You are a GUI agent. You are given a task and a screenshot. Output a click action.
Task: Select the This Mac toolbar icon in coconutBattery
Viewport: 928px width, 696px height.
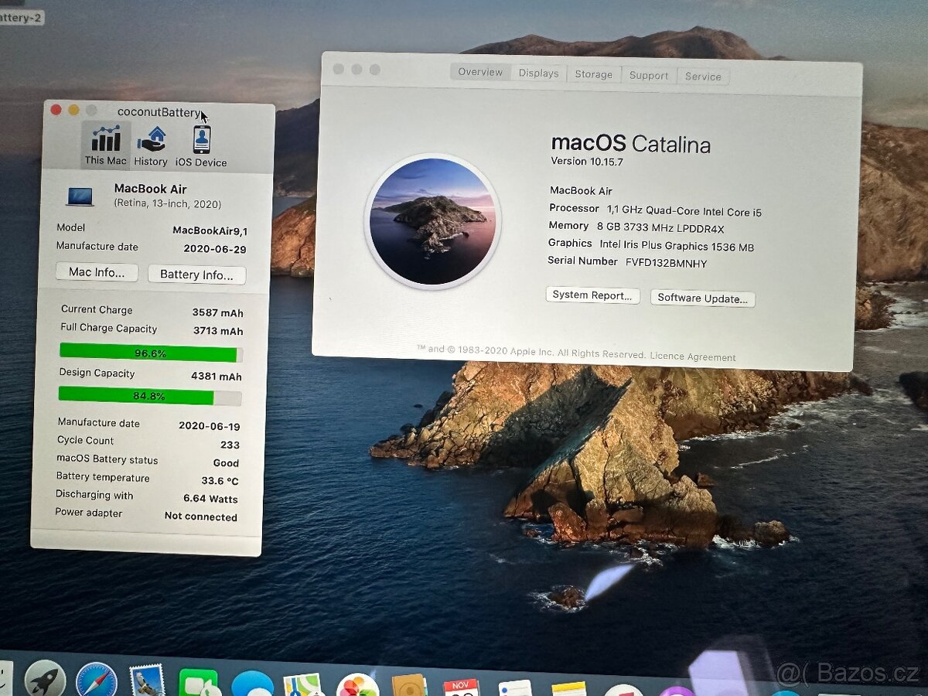[104, 143]
